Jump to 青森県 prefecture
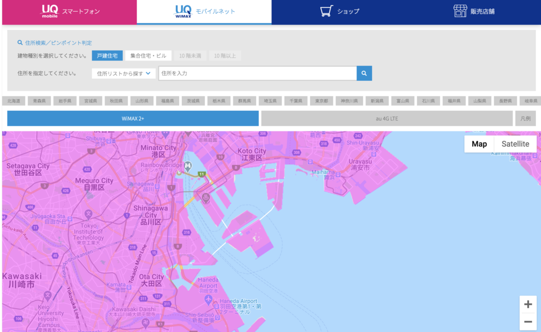This screenshot has height=332, width=541. [x=39, y=101]
